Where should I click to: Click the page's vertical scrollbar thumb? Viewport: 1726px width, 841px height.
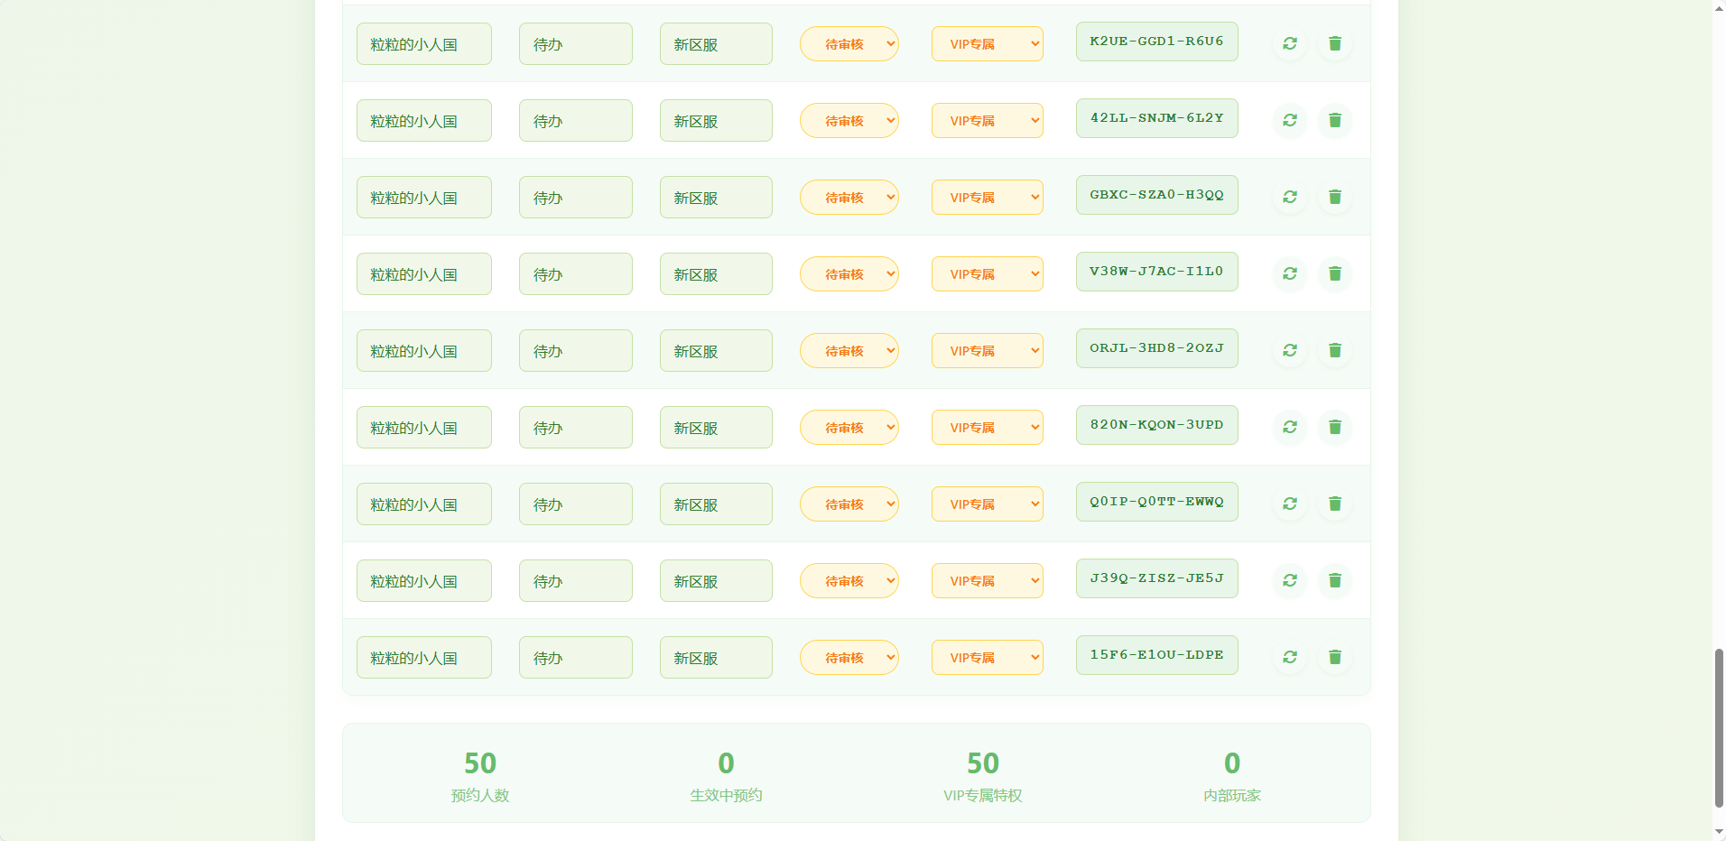coord(1719,726)
